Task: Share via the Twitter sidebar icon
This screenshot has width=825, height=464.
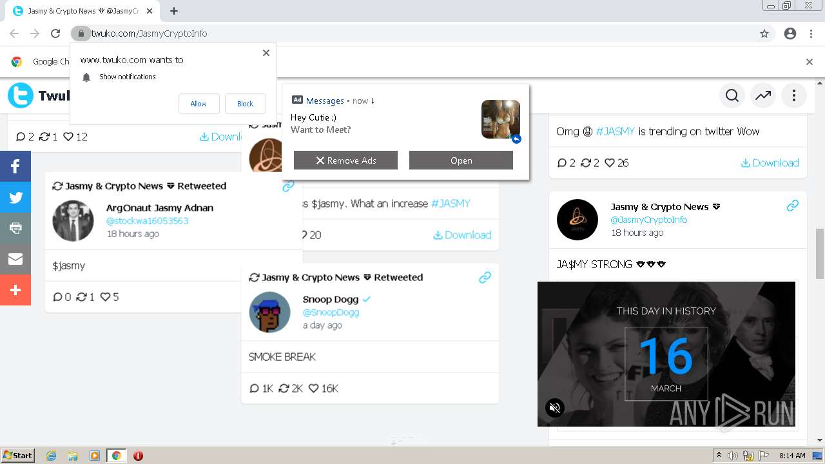Action: [15, 197]
